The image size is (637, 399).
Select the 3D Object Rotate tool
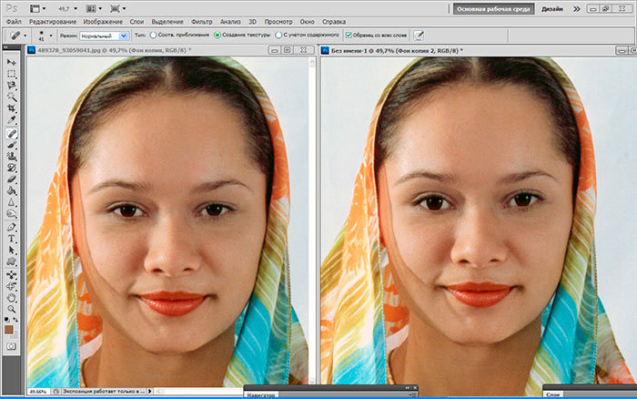coord(11,275)
